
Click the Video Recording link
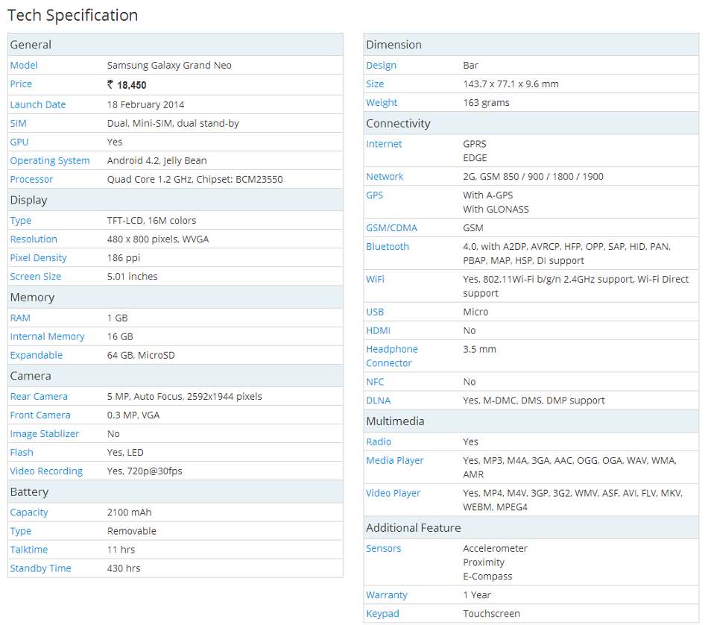pos(46,471)
